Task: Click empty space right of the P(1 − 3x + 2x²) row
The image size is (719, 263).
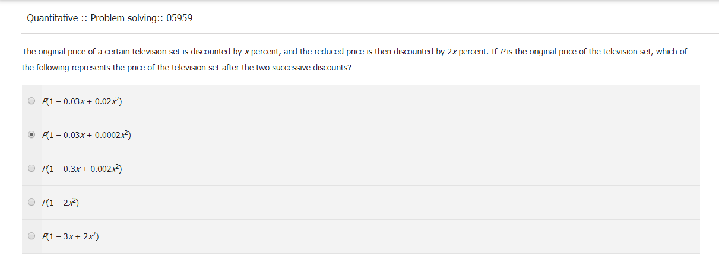Action: [416, 236]
